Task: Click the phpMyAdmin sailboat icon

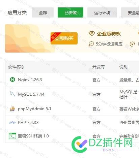Action: tap(12, 108)
